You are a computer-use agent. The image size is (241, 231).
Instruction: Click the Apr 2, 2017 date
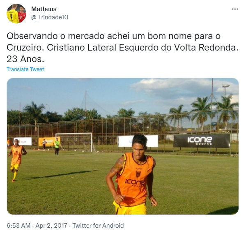51,226
